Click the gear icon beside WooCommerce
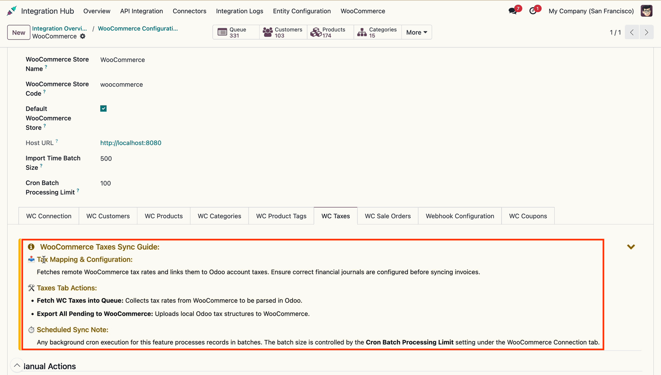 pos(83,36)
